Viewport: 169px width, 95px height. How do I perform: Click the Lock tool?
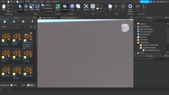[x=100, y=8]
